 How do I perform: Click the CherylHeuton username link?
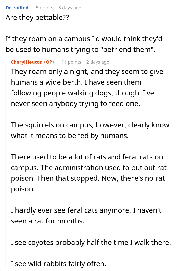pyautogui.click(x=27, y=62)
